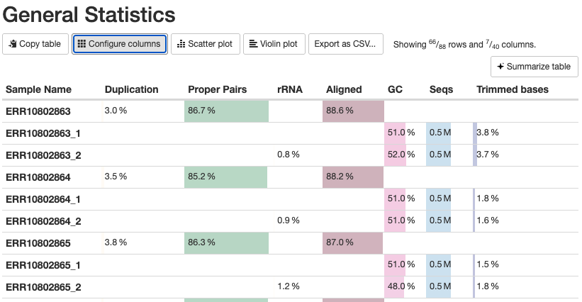Click the 3.8% Trimmed bases cell
Image resolution: width=582 pixels, height=302 pixels.
[488, 133]
